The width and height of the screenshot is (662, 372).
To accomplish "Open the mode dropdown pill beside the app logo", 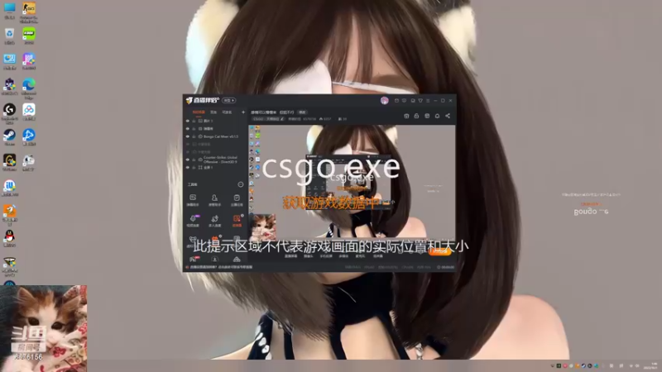I will click(229, 100).
